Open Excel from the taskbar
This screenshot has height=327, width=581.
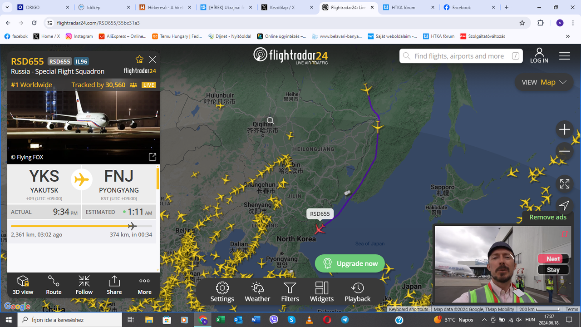(x=220, y=320)
